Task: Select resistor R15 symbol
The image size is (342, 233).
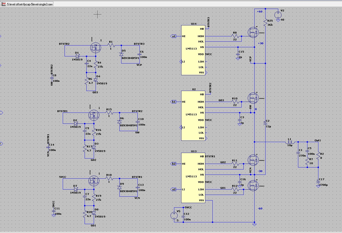Action: pos(109,112)
